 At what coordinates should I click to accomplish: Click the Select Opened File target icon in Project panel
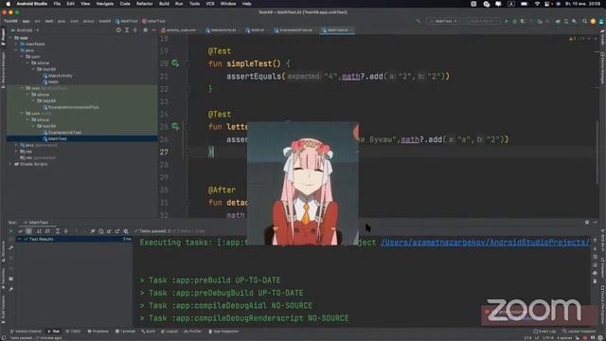pos(118,29)
